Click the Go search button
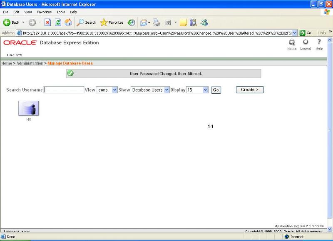This screenshot has height=241, width=333. [x=216, y=90]
